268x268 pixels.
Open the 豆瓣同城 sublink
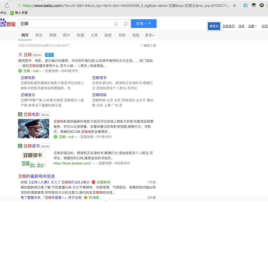coord(99,95)
